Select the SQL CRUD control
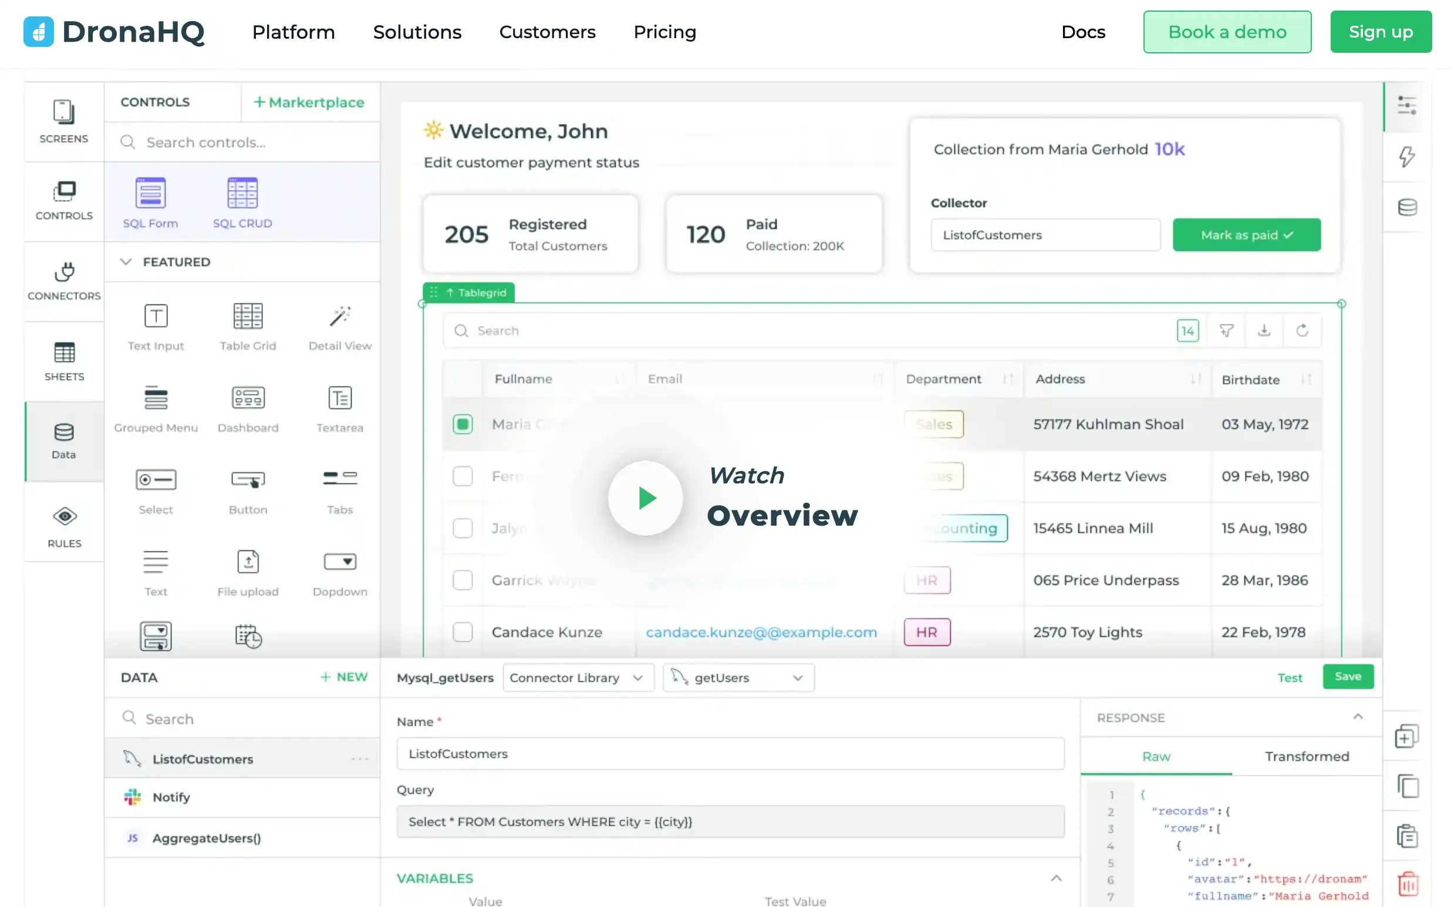 pyautogui.click(x=242, y=203)
